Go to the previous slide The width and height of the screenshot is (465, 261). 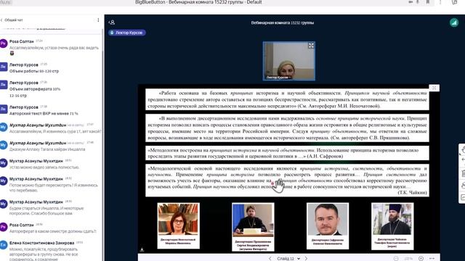point(270,258)
